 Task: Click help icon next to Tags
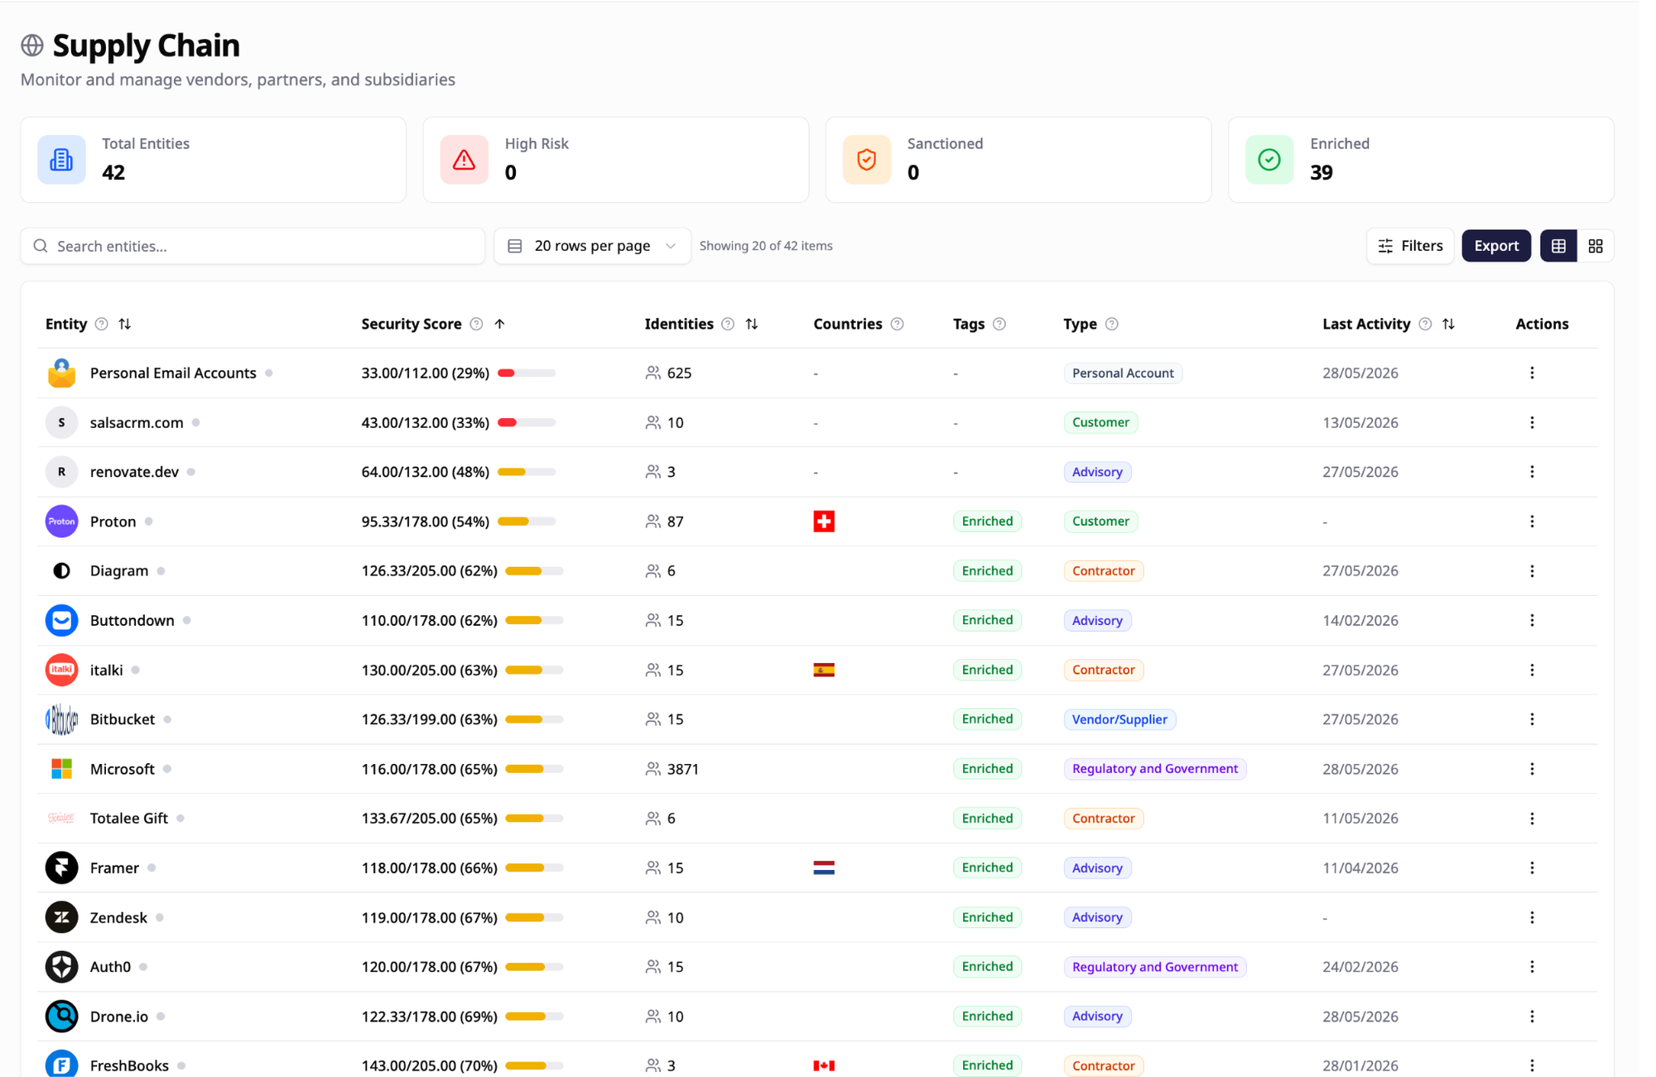(999, 324)
